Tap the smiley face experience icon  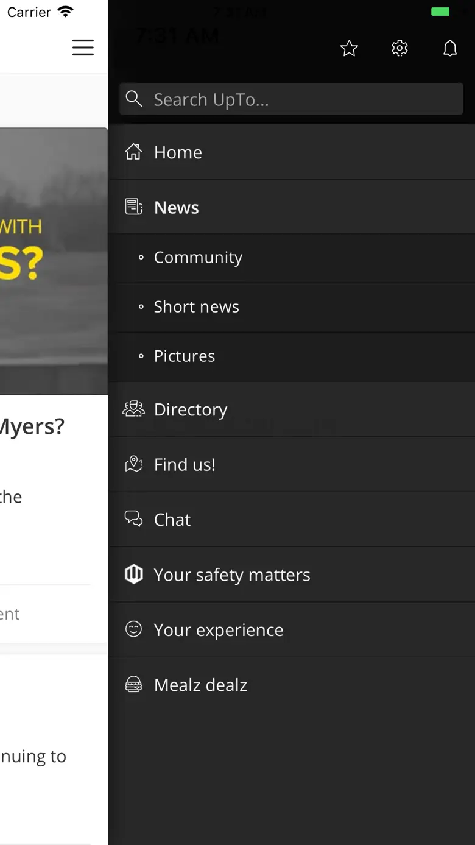tap(133, 629)
